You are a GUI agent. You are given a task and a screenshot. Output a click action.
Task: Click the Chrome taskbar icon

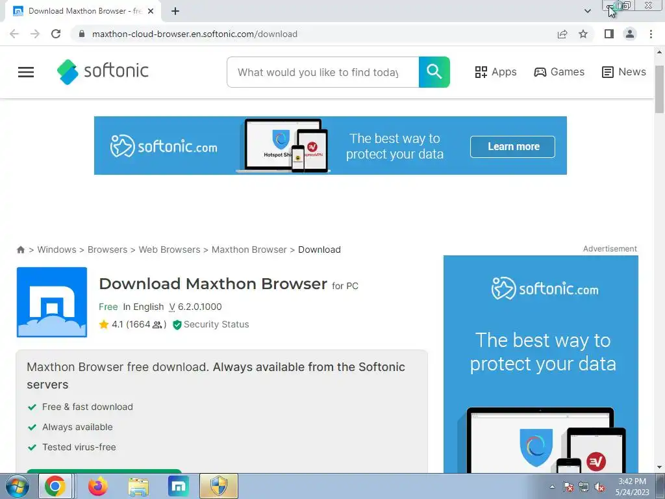pos(55,486)
